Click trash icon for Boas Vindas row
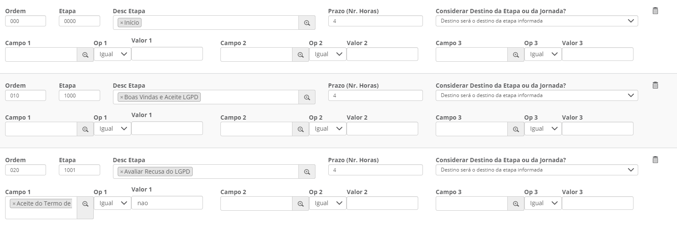The height and width of the screenshot is (229, 677). (655, 85)
